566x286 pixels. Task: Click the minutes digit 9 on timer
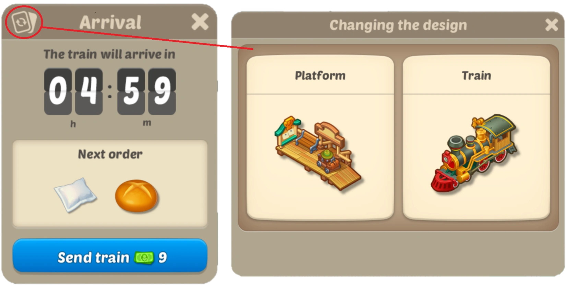coord(162,91)
